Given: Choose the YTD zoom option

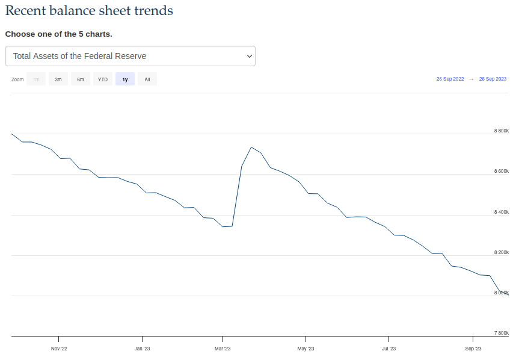Looking at the screenshot, I should [x=103, y=79].
